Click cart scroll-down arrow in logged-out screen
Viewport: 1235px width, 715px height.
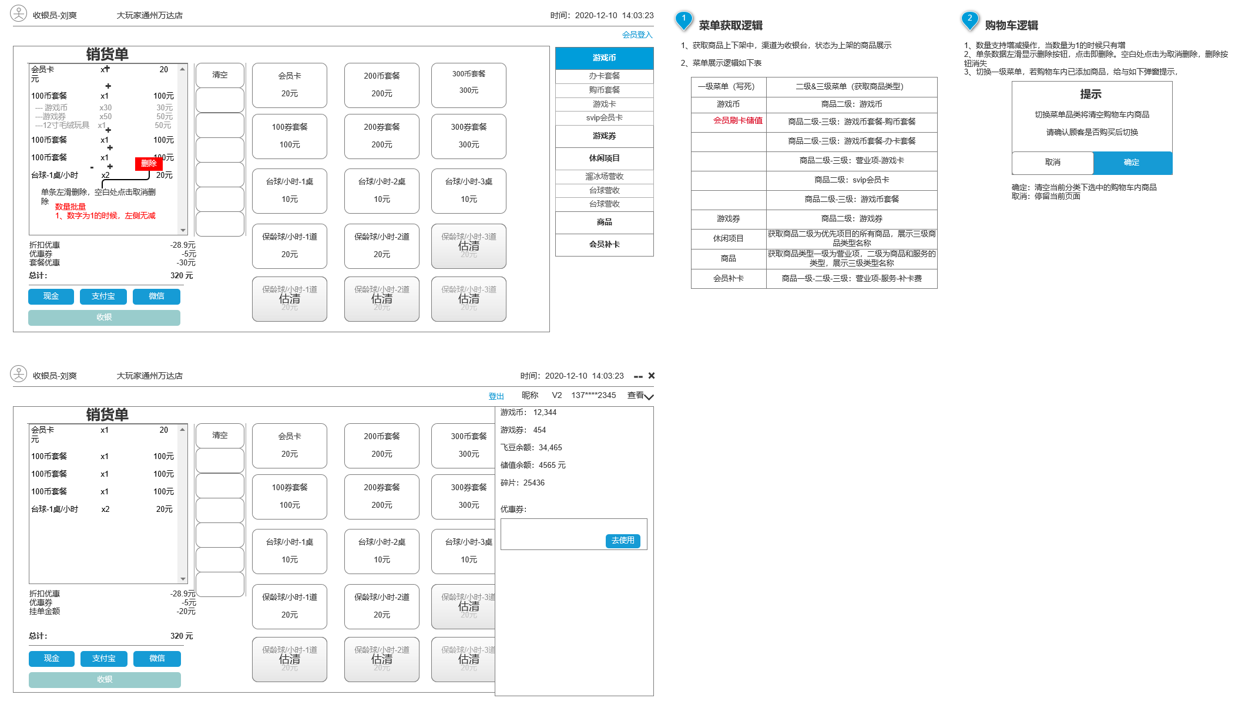click(183, 230)
